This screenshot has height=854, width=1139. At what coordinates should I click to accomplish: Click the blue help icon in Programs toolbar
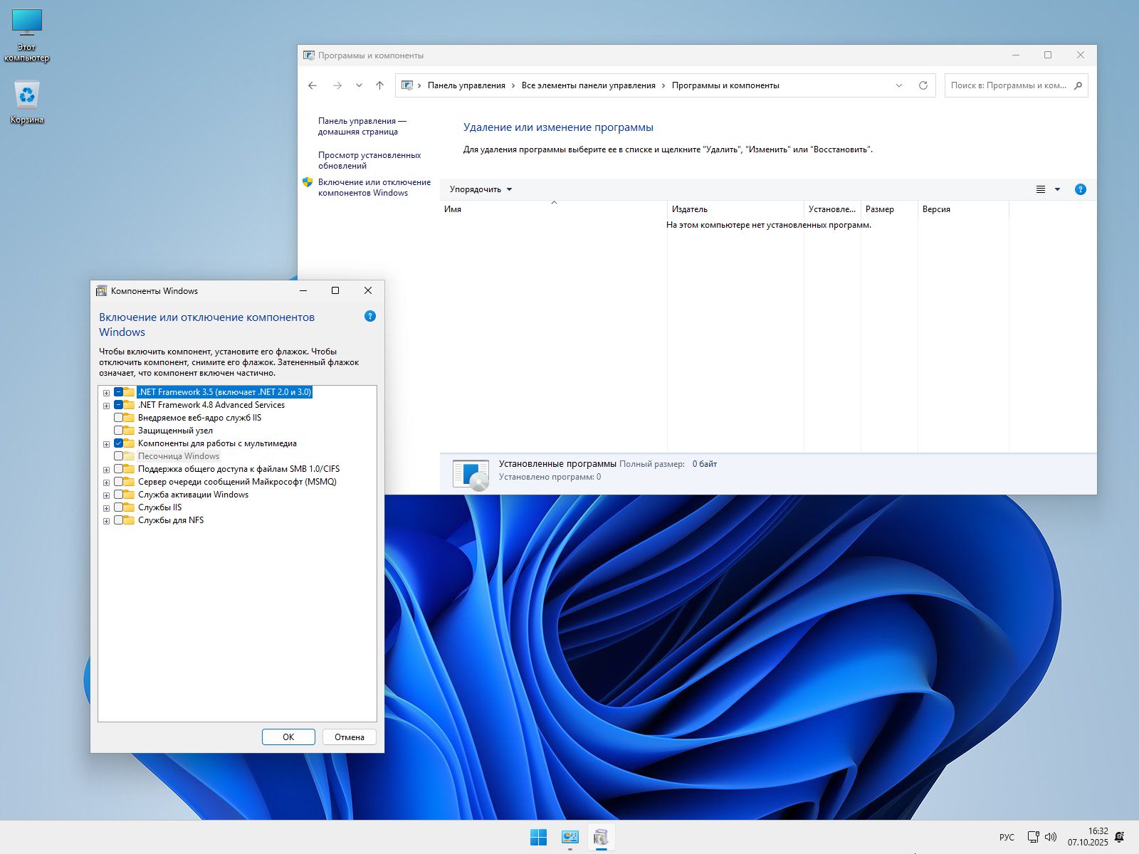coord(1080,189)
